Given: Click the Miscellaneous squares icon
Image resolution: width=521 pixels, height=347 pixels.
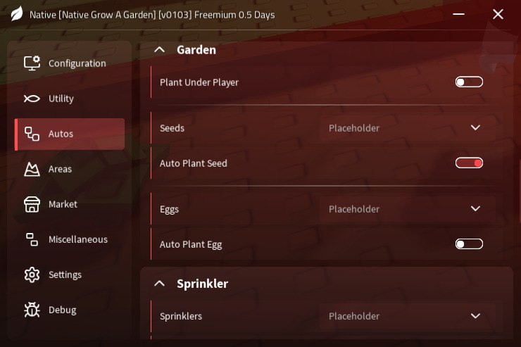Looking at the screenshot, I should 32,239.
